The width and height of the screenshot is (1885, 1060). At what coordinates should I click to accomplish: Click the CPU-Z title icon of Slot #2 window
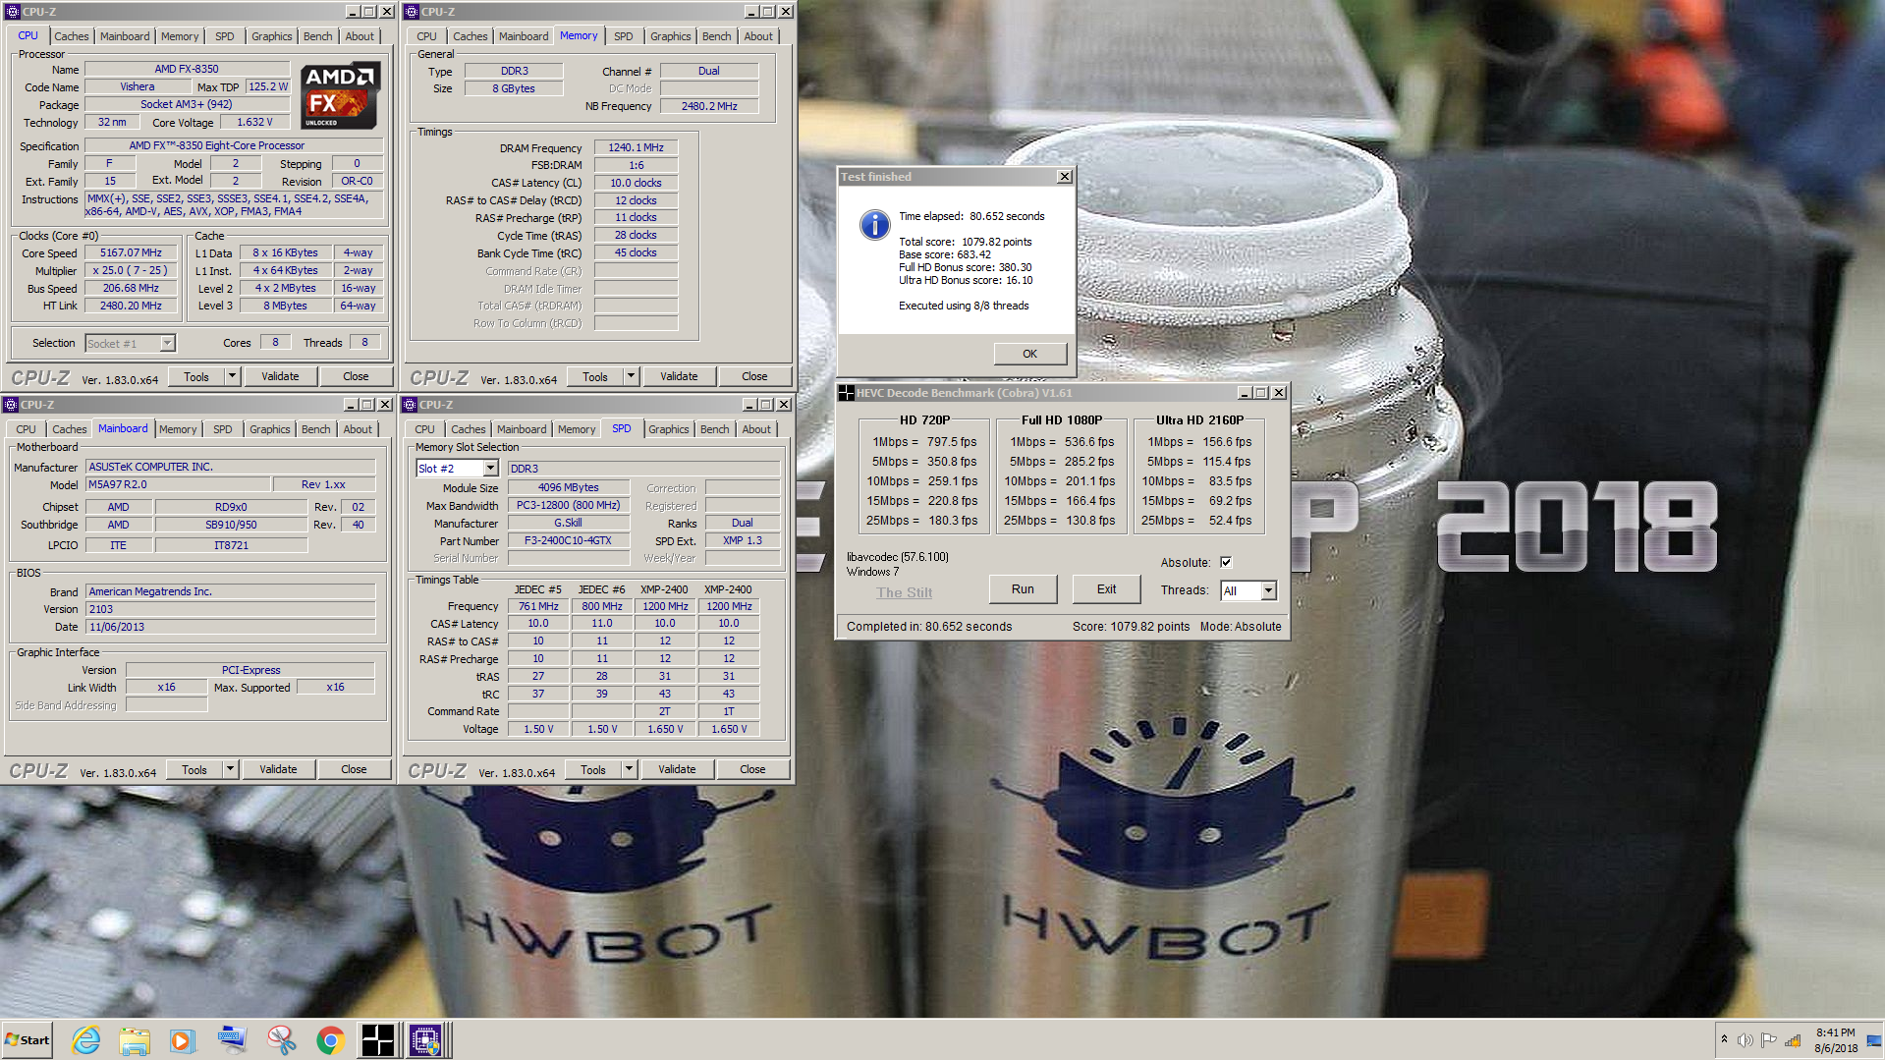point(410,405)
